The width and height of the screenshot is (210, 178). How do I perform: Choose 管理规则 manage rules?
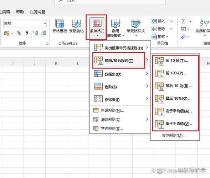tap(120, 129)
